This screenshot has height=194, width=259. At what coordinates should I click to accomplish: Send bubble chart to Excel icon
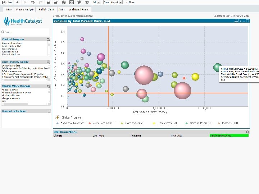[240, 21]
